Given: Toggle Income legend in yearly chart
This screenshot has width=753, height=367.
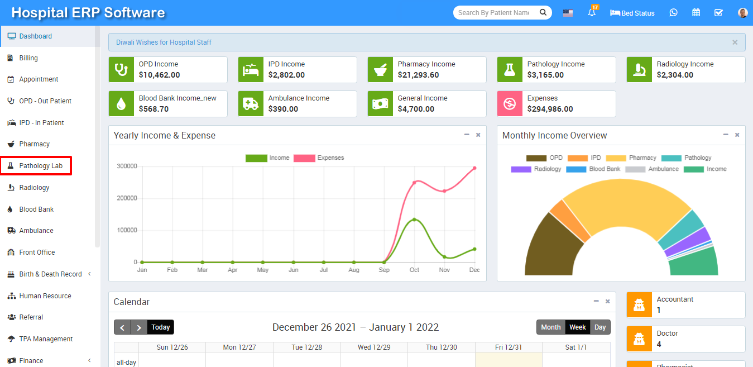Looking at the screenshot, I should [x=267, y=158].
